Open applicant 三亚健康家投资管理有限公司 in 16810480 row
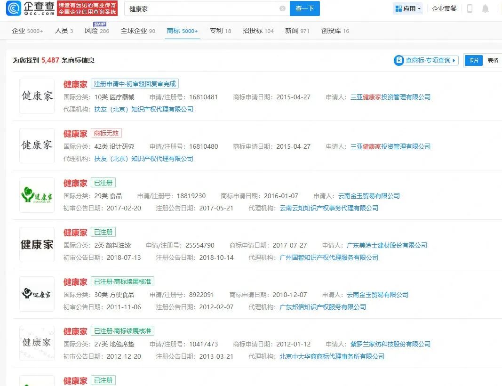The height and width of the screenshot is (386, 502). (390, 146)
